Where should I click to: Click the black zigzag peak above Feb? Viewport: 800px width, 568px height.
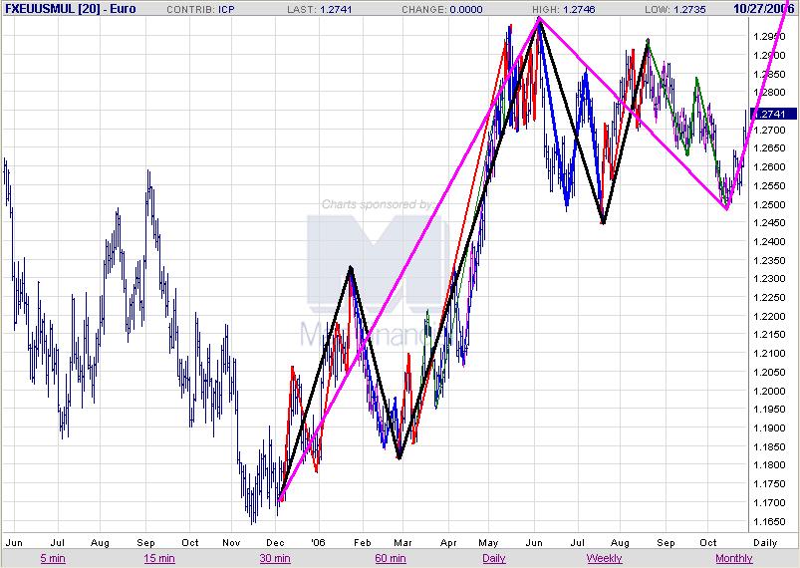351,267
